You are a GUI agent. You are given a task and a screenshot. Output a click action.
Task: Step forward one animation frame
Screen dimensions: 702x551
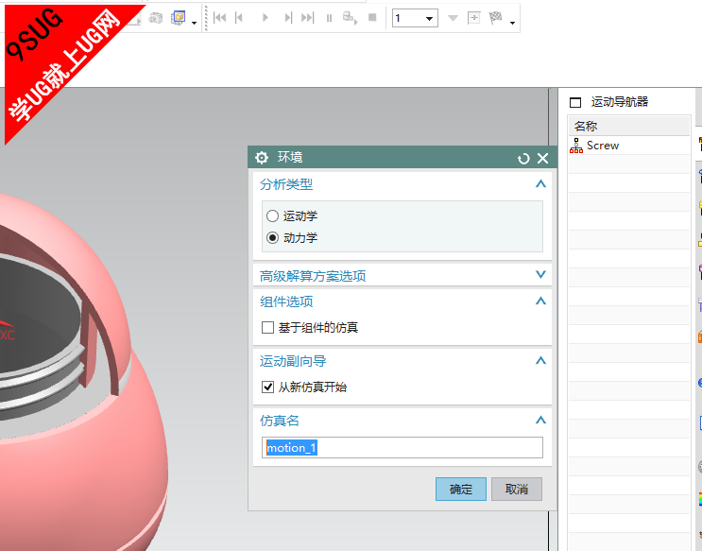pyautogui.click(x=288, y=18)
